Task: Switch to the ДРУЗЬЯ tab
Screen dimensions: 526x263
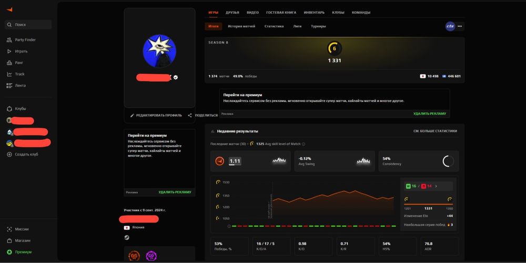Action: point(232,13)
